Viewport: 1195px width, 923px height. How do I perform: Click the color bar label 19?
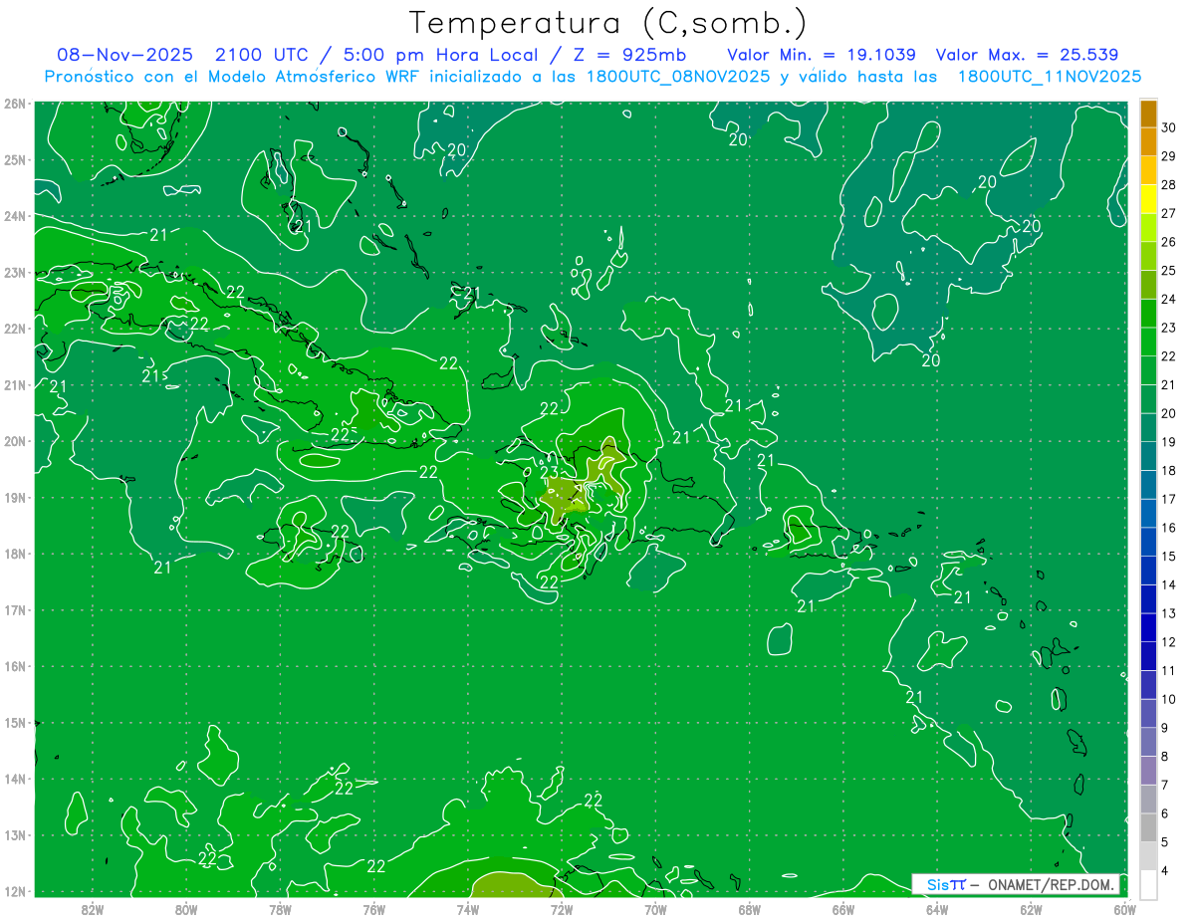[1169, 441]
